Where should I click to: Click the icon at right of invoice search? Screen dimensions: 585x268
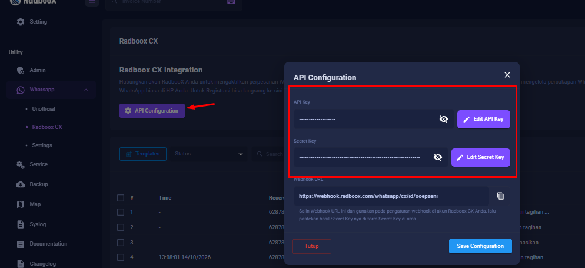pos(231,2)
